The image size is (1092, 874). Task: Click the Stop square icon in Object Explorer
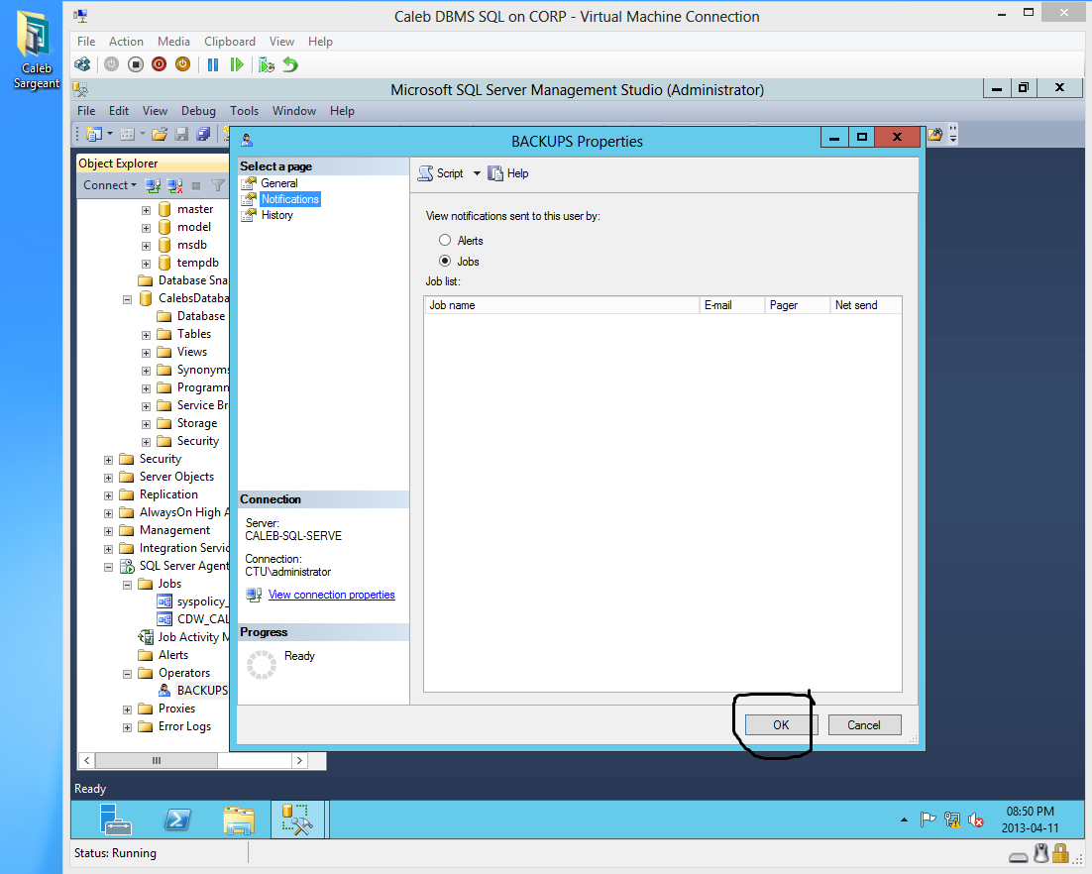click(x=196, y=185)
